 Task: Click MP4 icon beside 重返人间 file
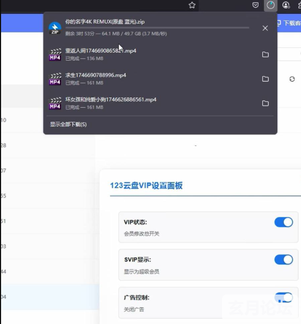(55, 55)
